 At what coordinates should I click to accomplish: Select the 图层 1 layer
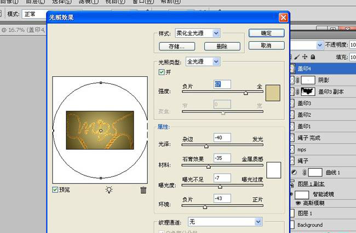[323, 213]
